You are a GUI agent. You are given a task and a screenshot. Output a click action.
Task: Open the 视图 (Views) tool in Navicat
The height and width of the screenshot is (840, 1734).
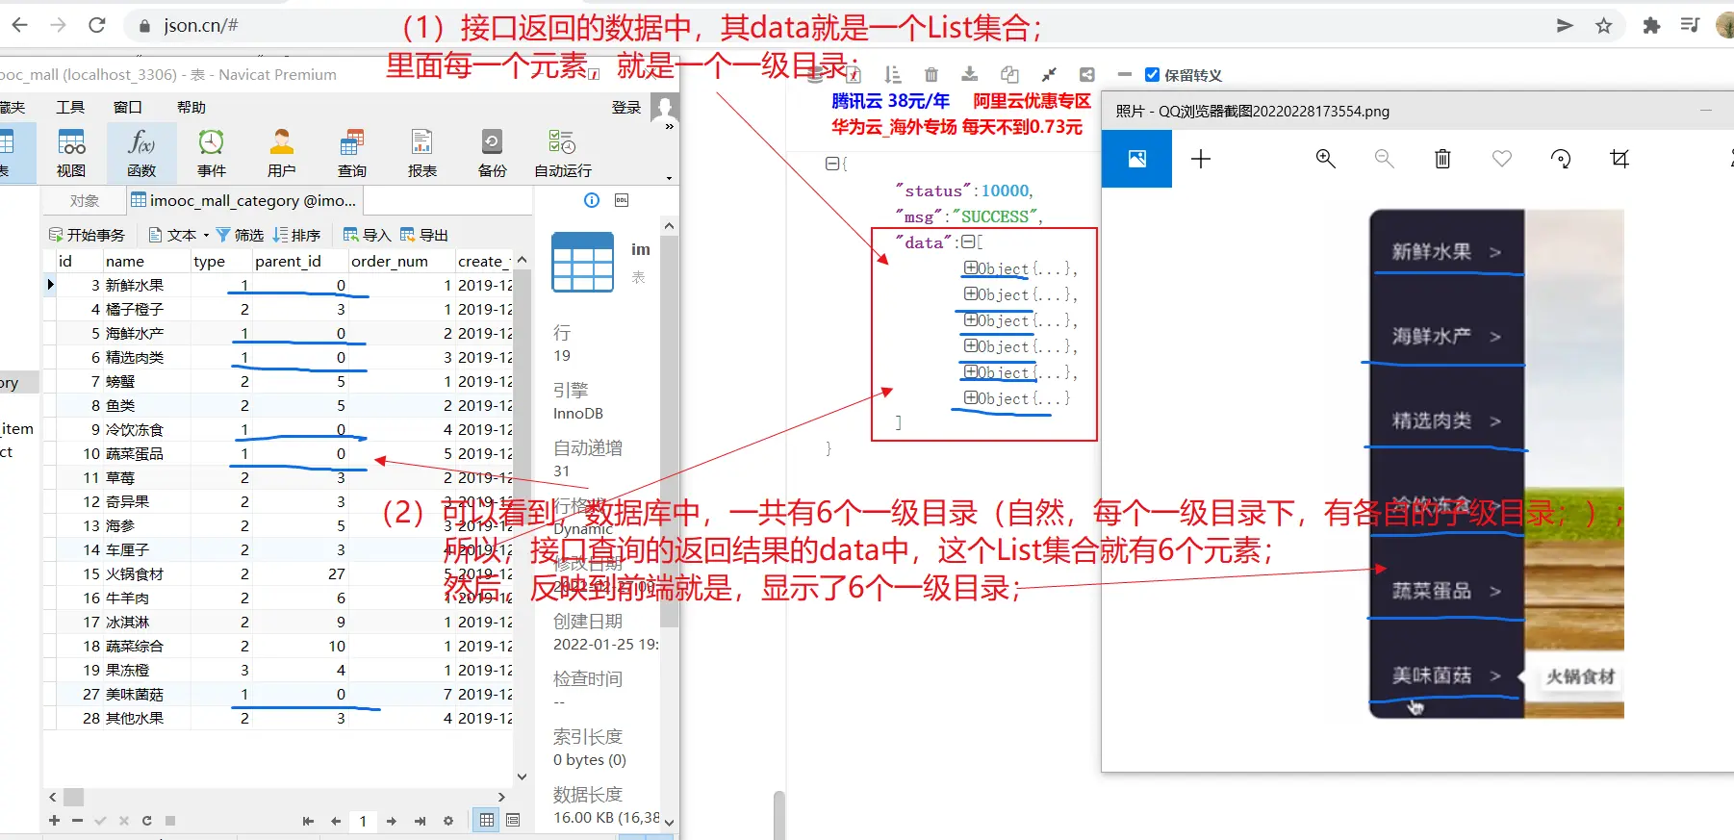click(x=71, y=153)
